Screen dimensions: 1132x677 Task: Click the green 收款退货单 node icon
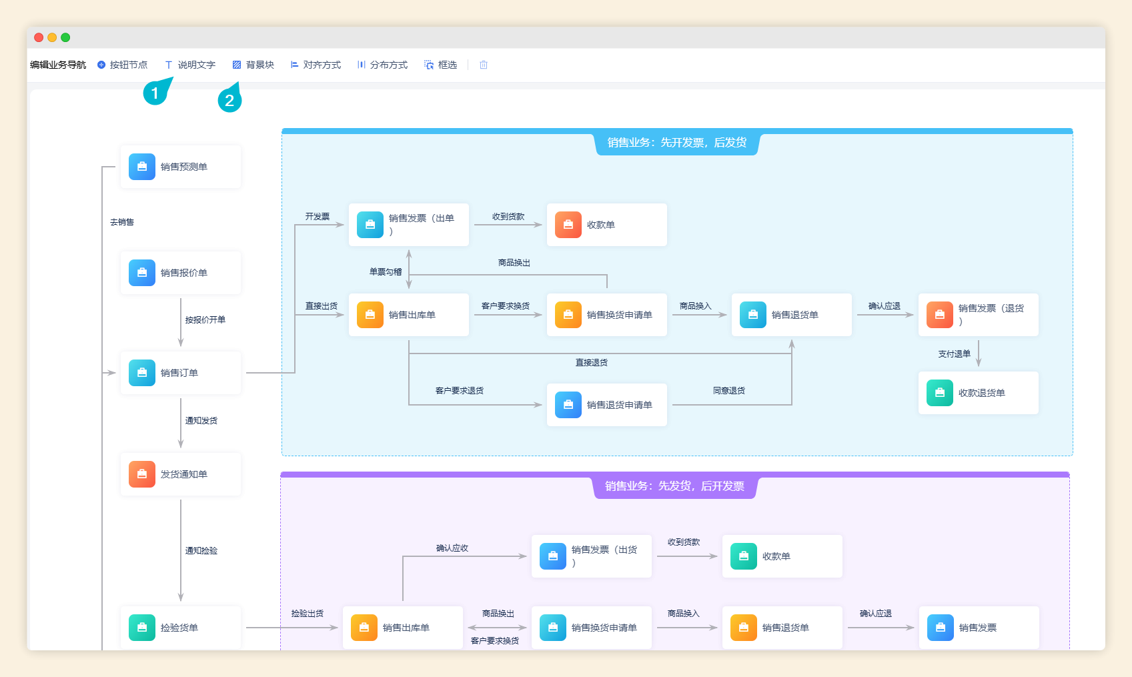pos(940,393)
